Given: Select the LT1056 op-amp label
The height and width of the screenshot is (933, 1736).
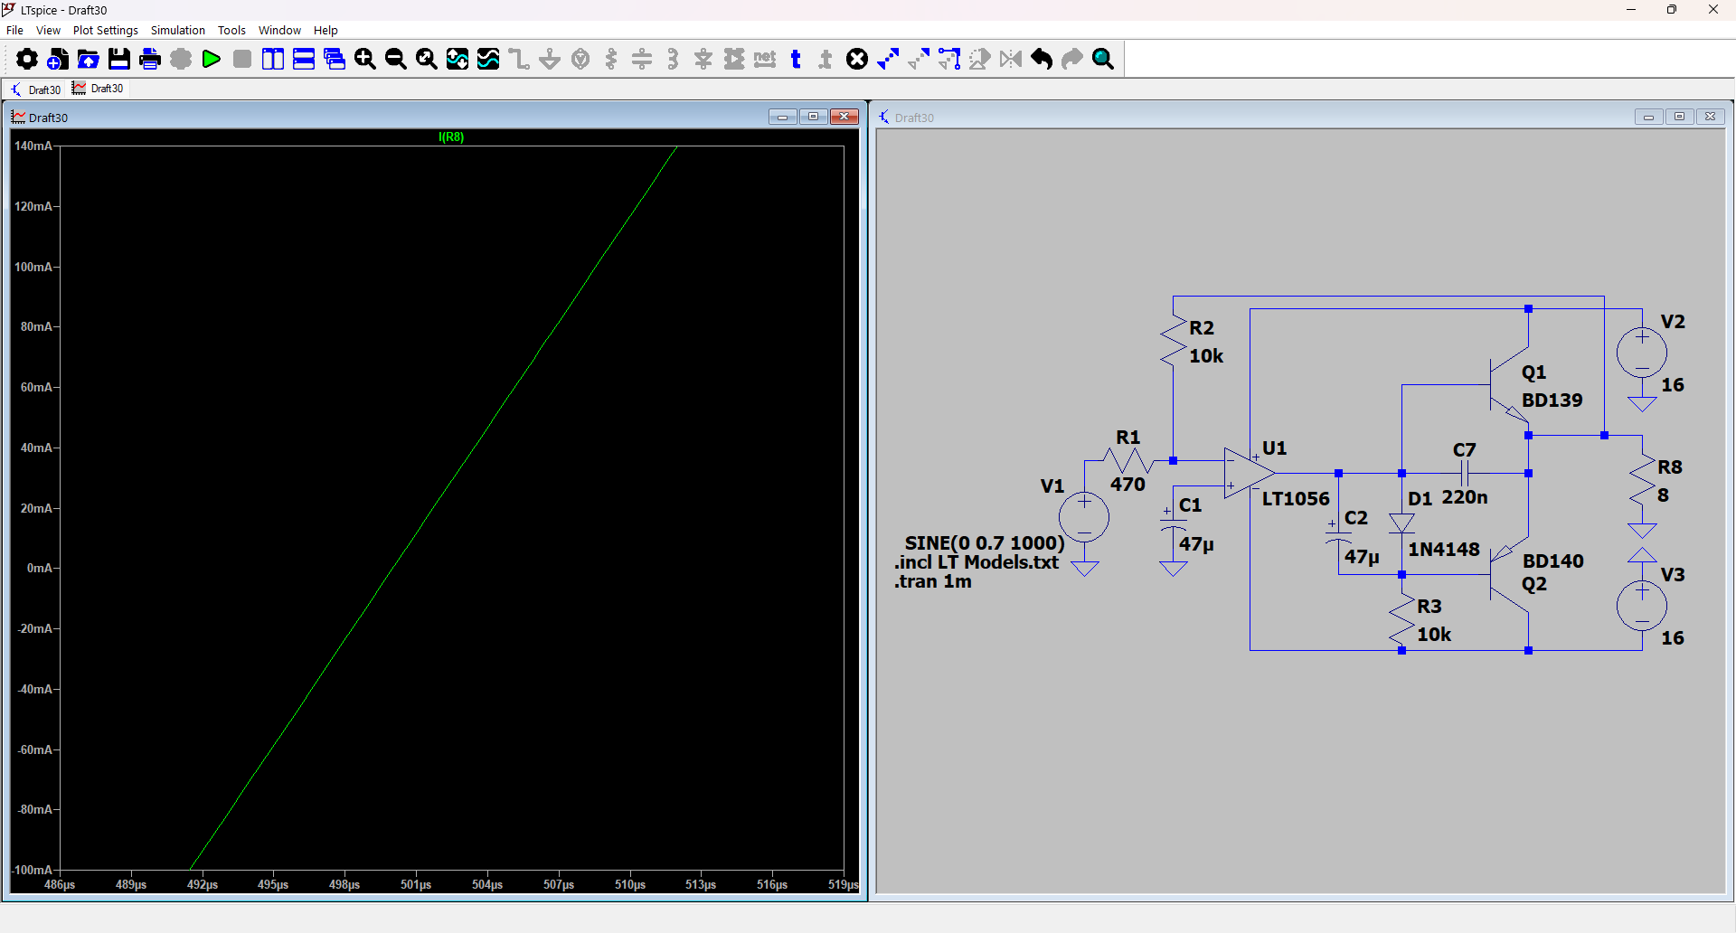Looking at the screenshot, I should tap(1296, 499).
